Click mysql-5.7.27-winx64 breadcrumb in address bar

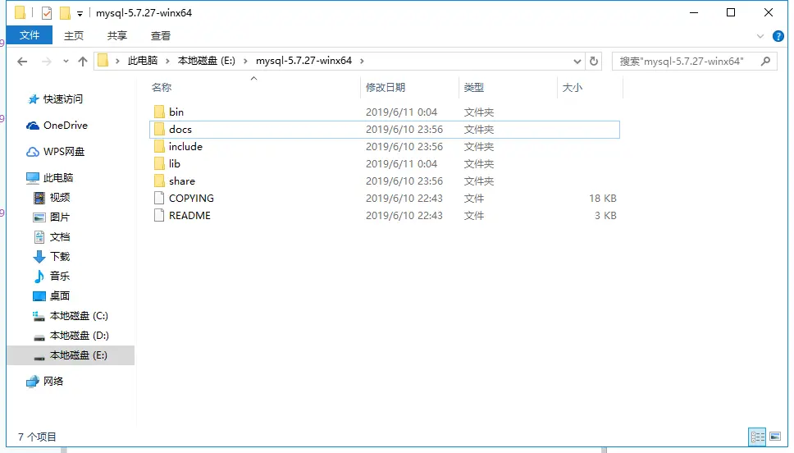(303, 61)
